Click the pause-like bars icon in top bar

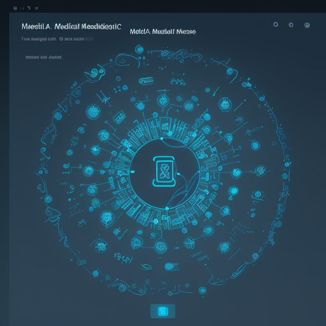point(22,8)
